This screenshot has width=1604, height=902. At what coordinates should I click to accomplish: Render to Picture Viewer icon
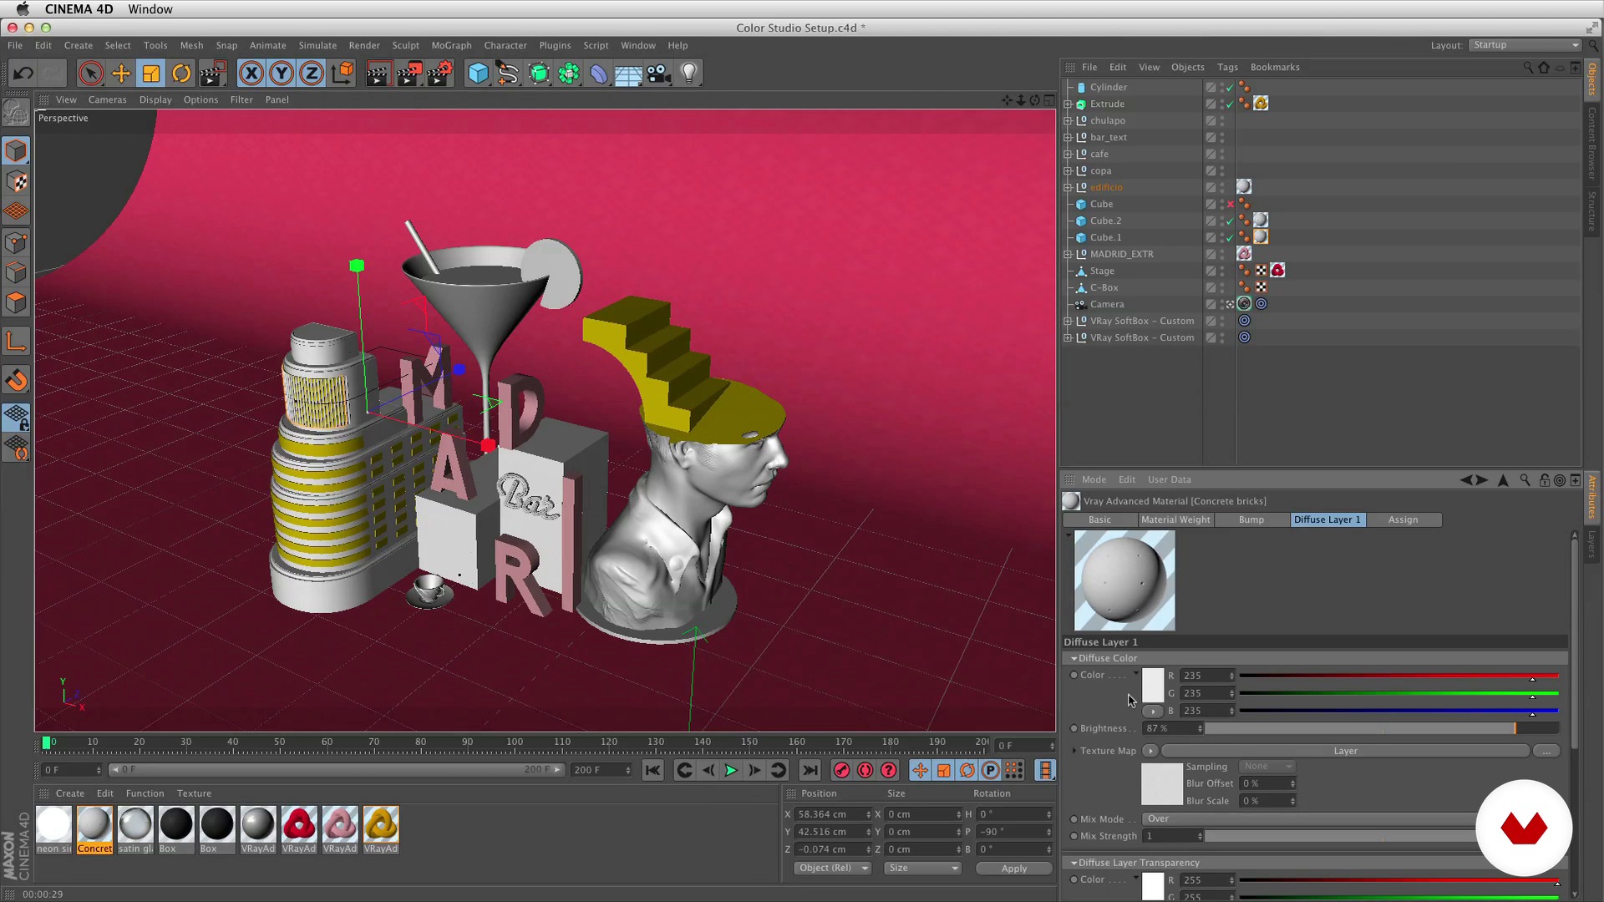409,73
